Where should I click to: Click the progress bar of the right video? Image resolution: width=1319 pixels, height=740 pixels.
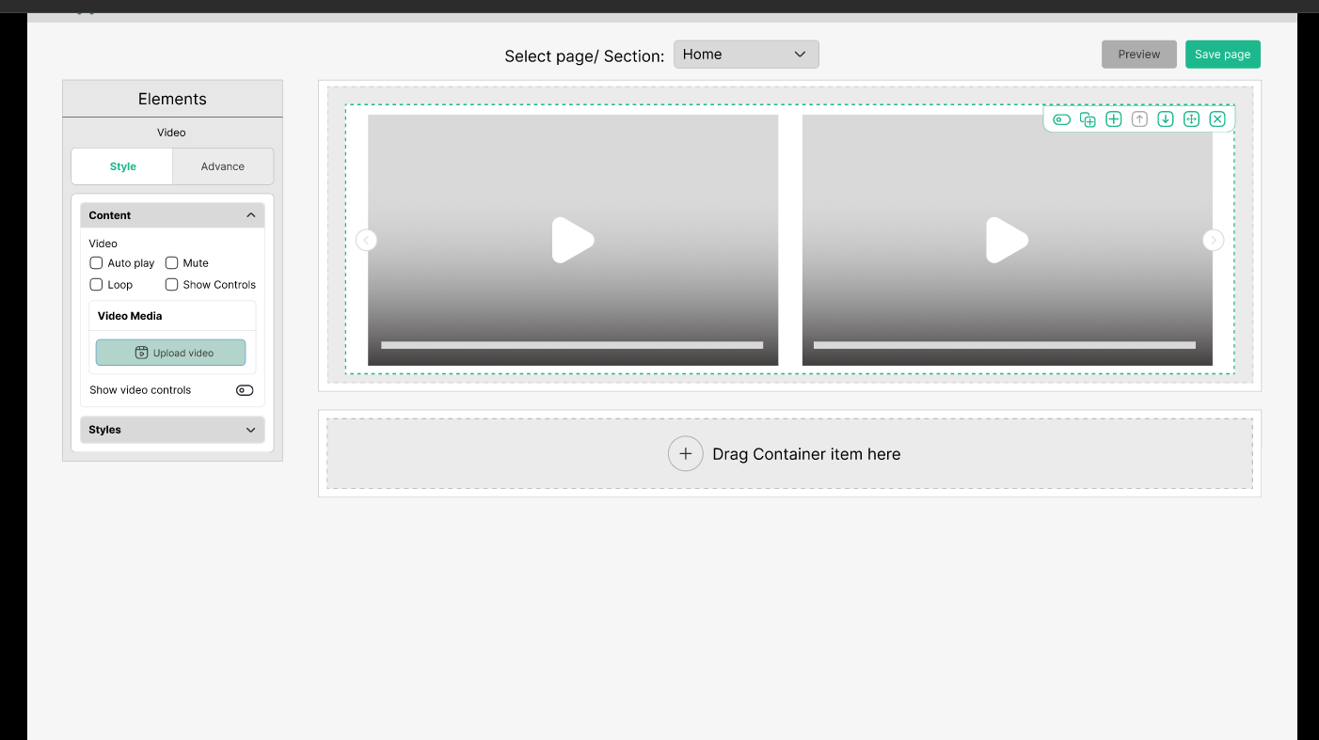(x=1005, y=345)
